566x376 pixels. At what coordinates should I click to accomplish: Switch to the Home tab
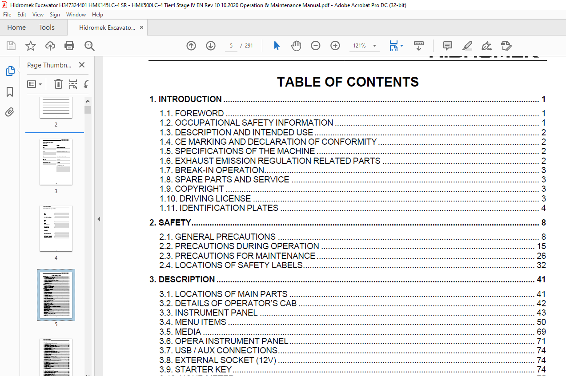[x=16, y=28]
